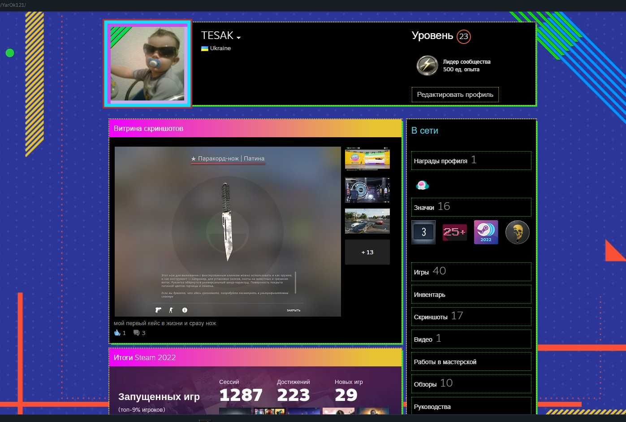Open the Видео 1 link
626x422 pixels.
tap(471, 339)
